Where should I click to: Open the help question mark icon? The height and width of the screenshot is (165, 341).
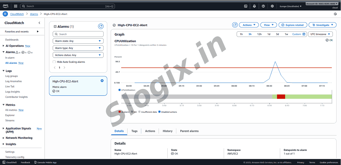[263, 6]
